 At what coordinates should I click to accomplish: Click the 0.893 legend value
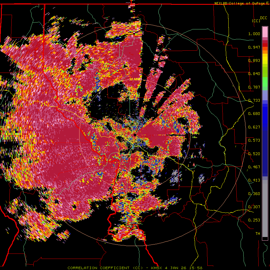tap(254, 60)
